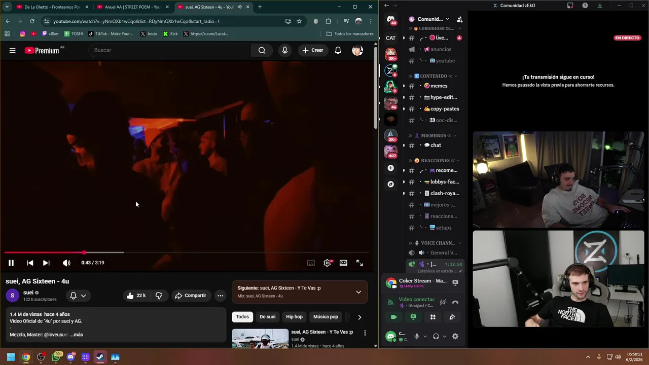Toggle Discord noise suppression icon
Screen dimensions: 649x365
443,302
